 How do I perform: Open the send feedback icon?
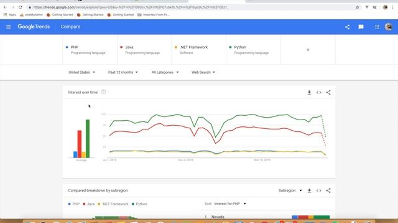361,27
